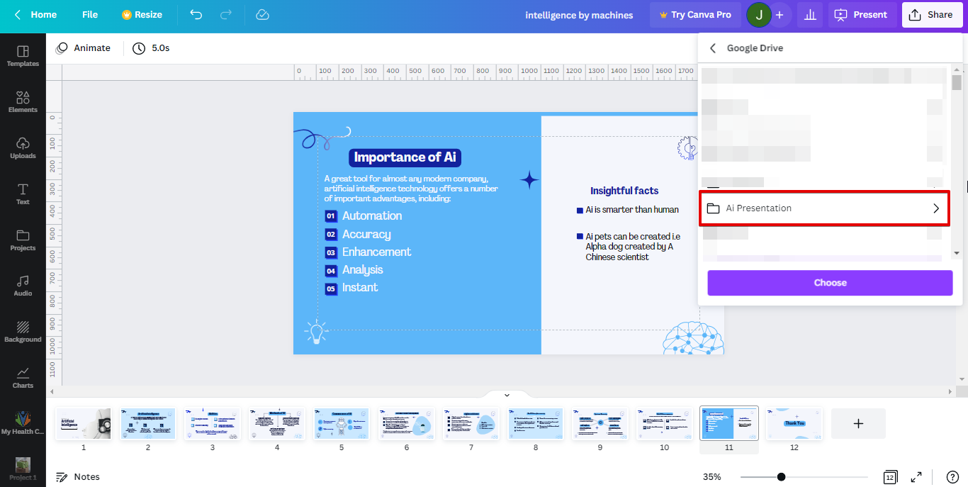Go back from Google Drive panel

coord(713,48)
